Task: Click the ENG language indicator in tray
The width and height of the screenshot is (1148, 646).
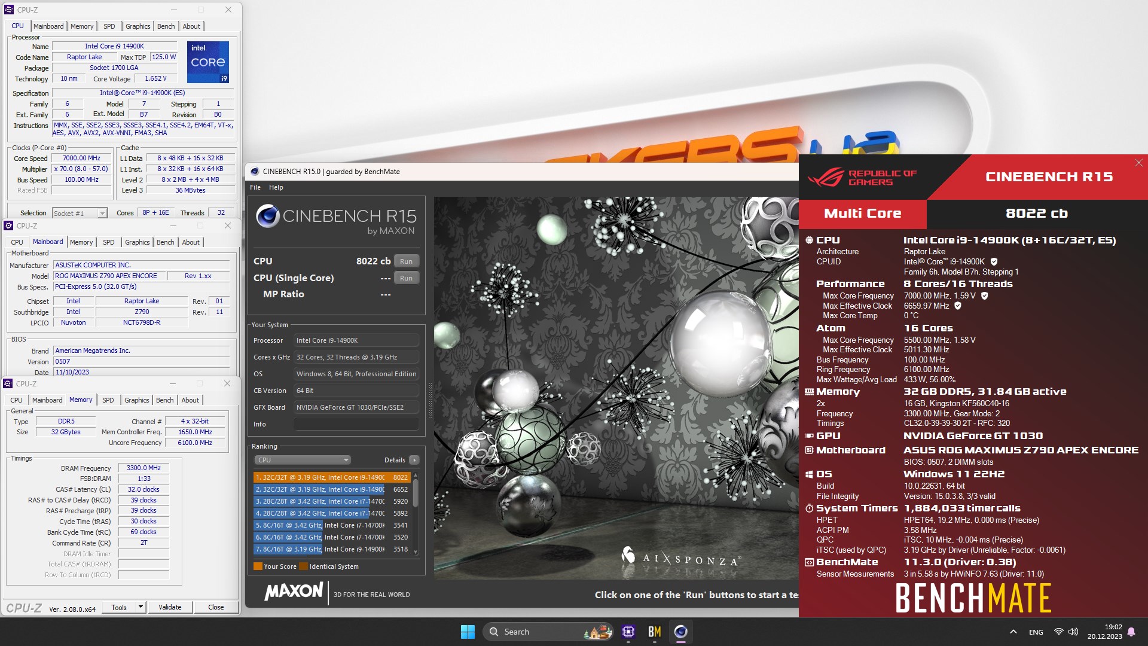Action: [x=1036, y=632]
